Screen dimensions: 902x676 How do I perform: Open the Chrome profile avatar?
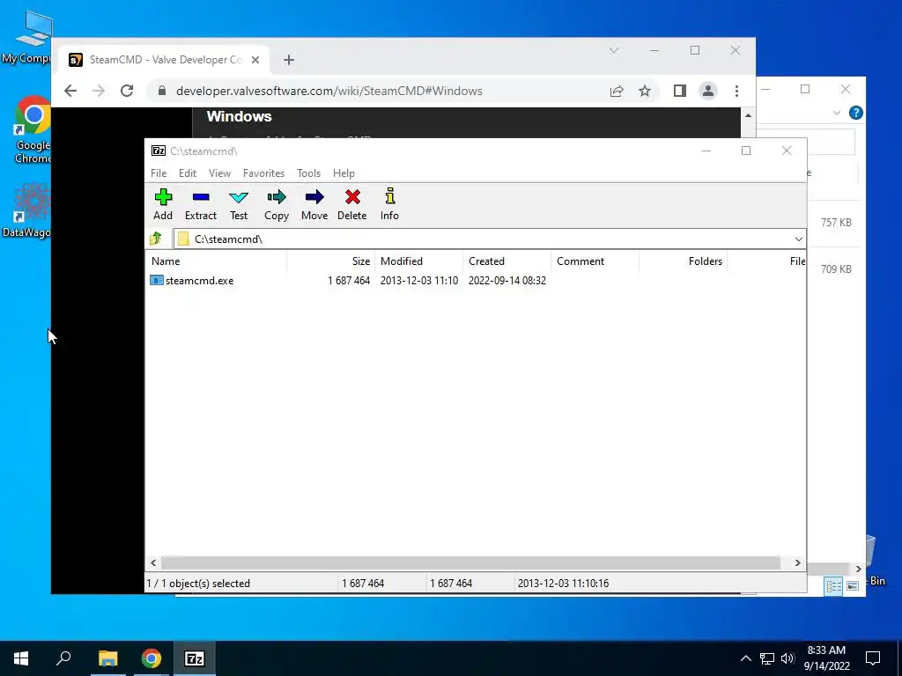pos(708,91)
